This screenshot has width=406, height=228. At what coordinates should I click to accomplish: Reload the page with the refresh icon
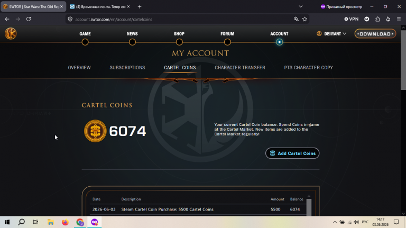coord(29,19)
